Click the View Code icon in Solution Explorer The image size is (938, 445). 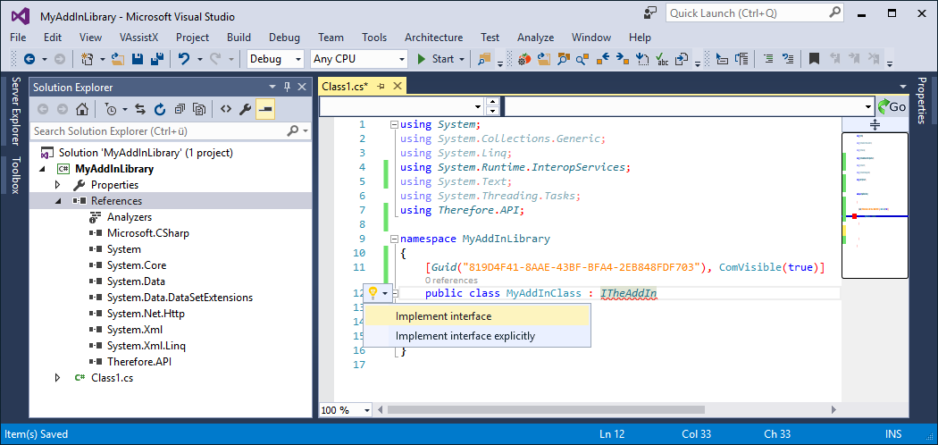[225, 109]
